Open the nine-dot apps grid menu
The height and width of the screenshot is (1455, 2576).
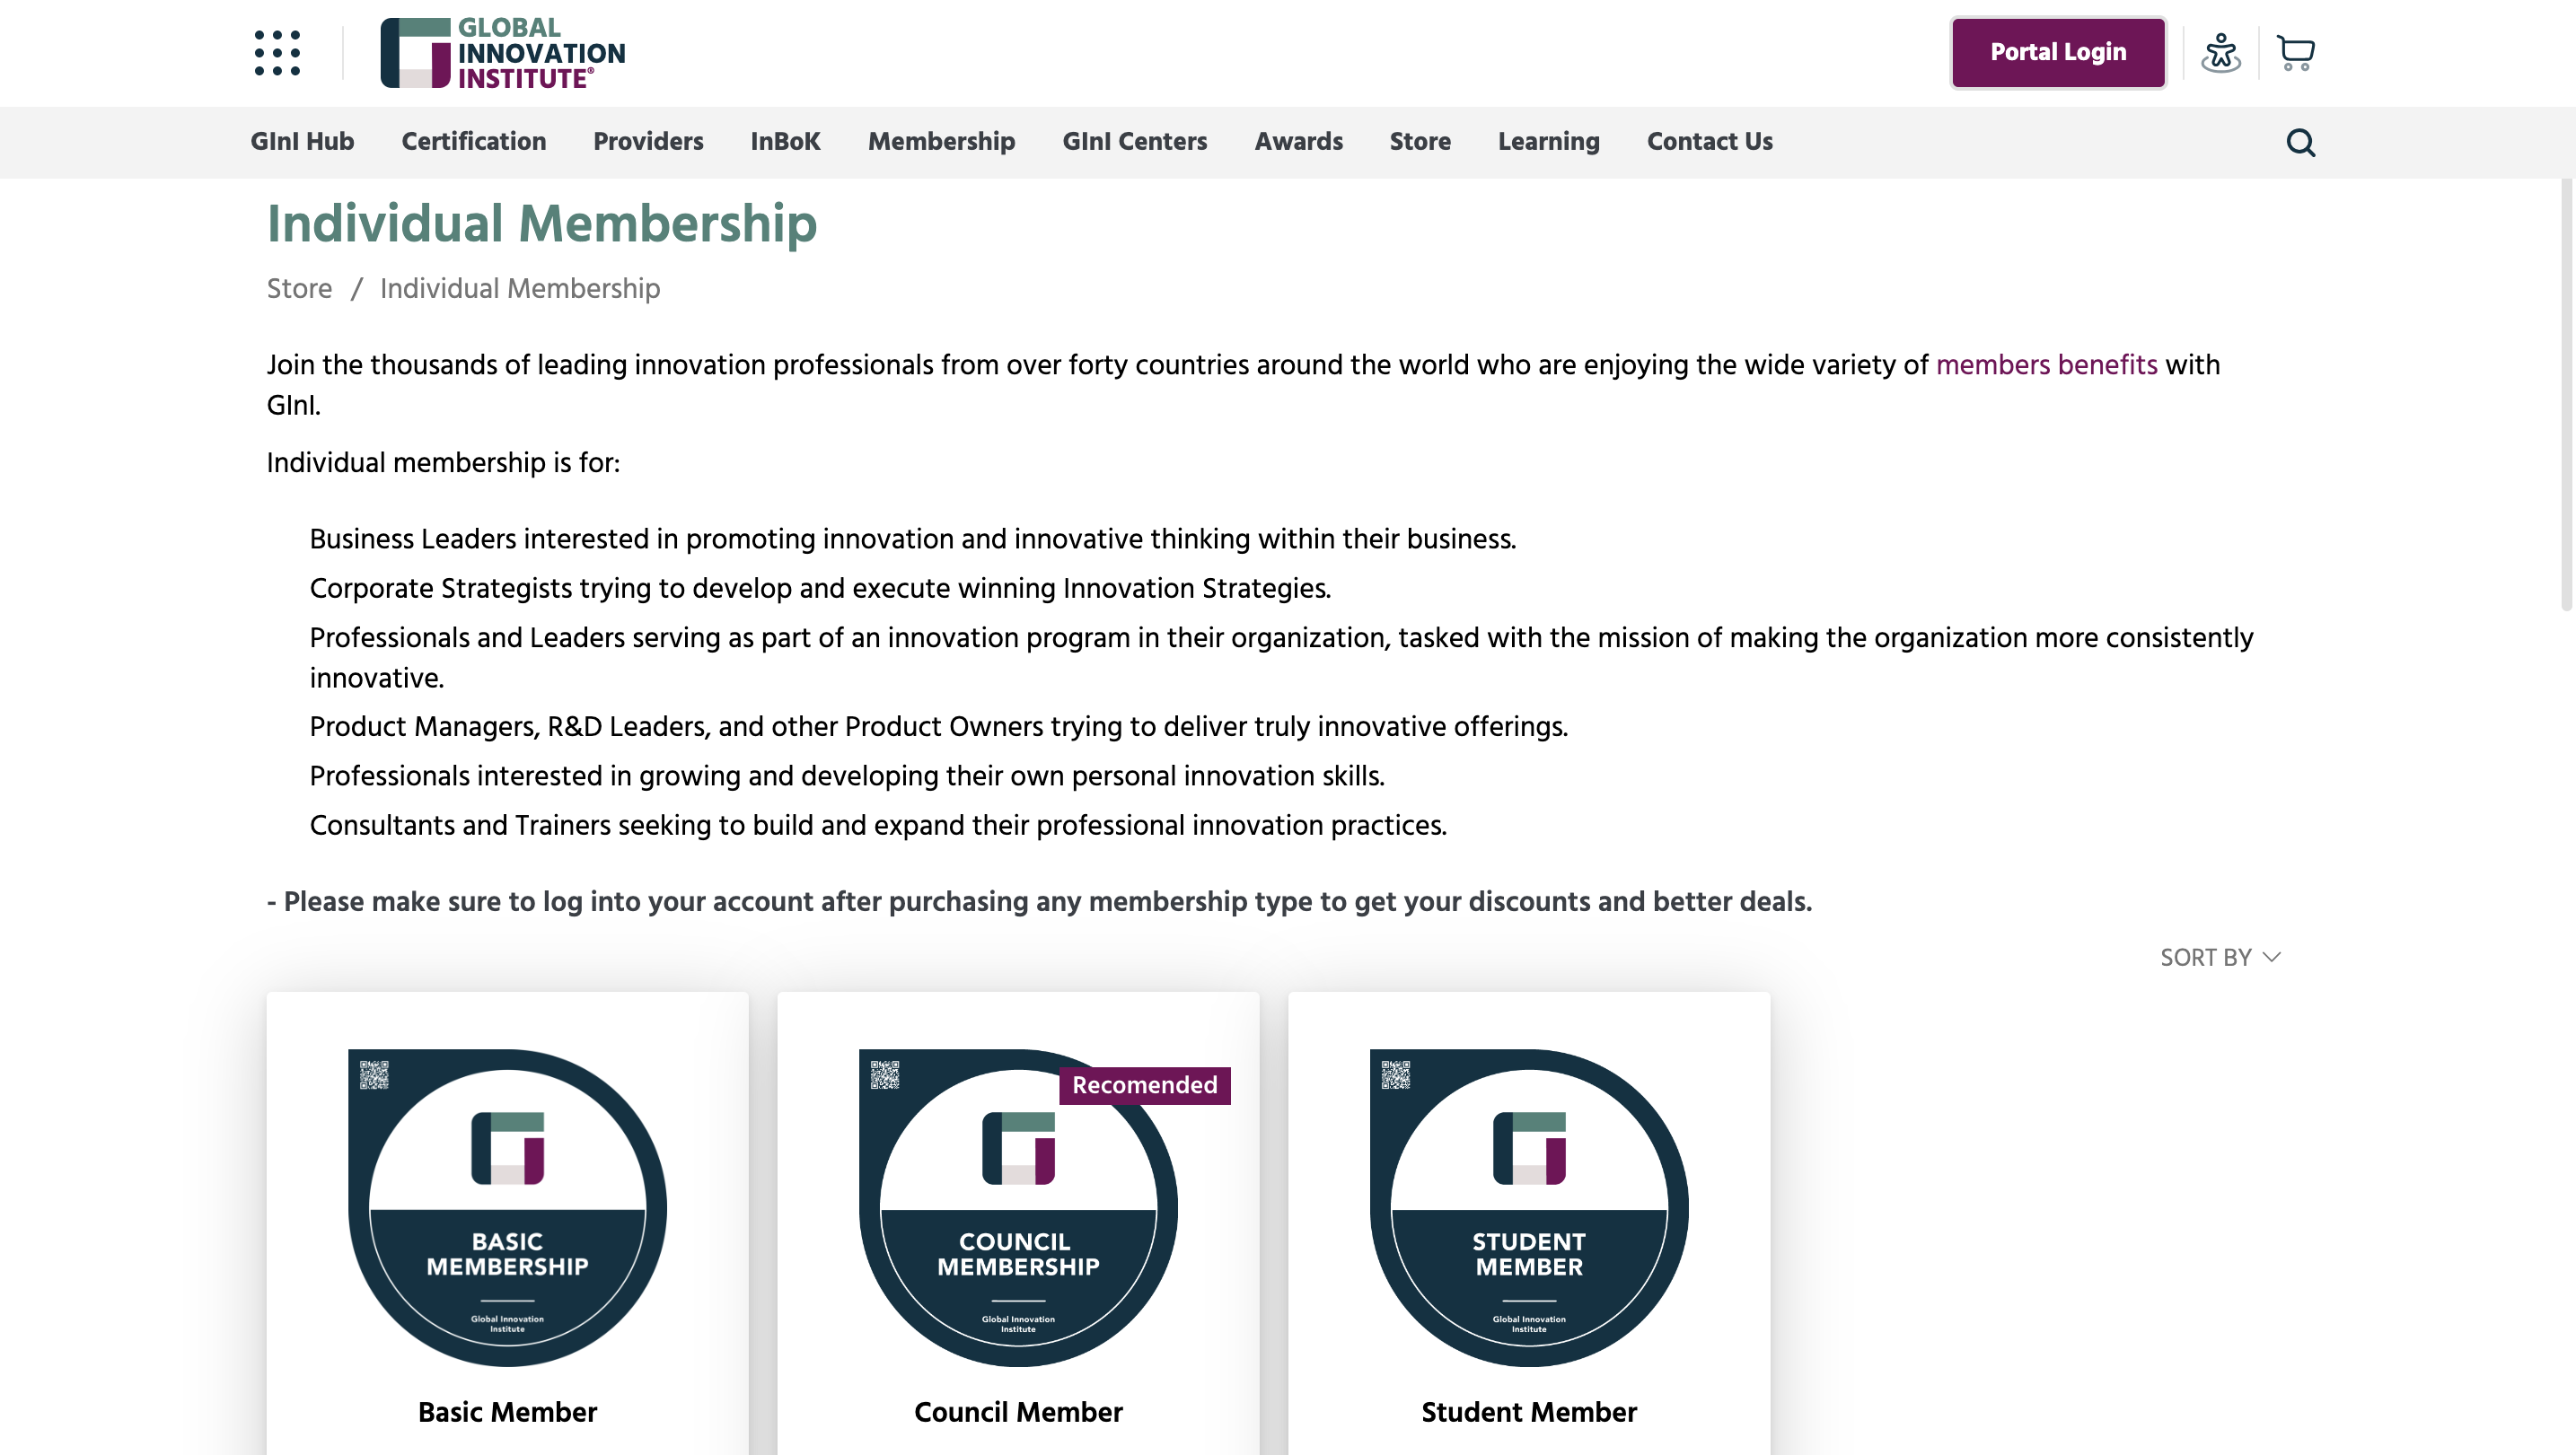point(277,53)
